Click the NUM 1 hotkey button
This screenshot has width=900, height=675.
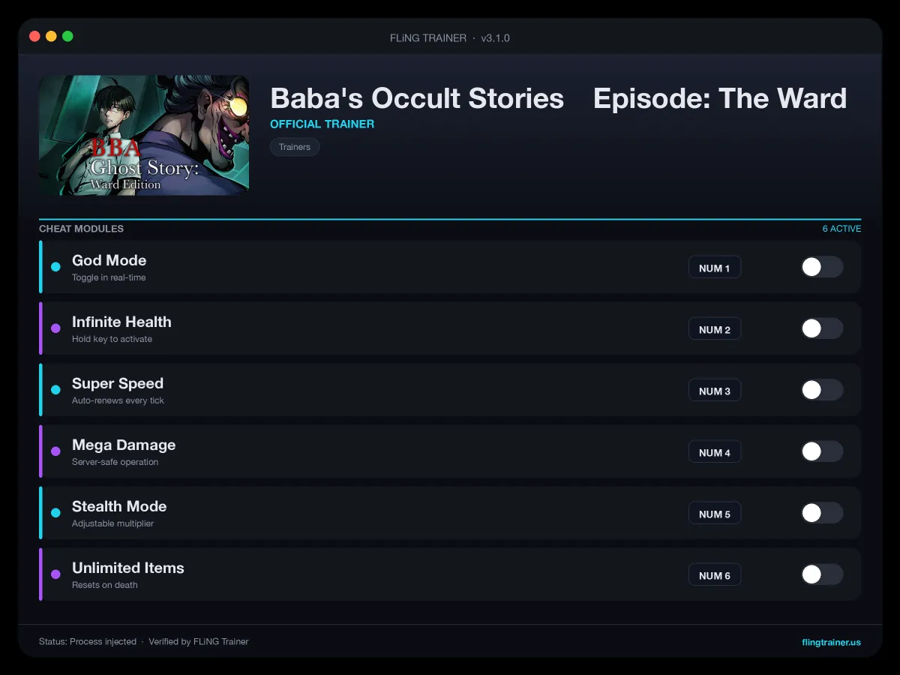(x=715, y=268)
